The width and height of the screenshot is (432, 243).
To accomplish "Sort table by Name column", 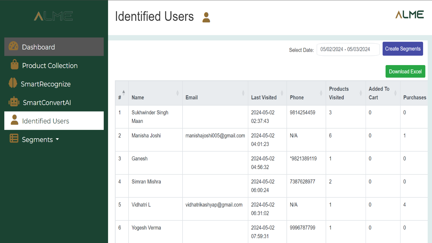I will [x=156, y=93].
